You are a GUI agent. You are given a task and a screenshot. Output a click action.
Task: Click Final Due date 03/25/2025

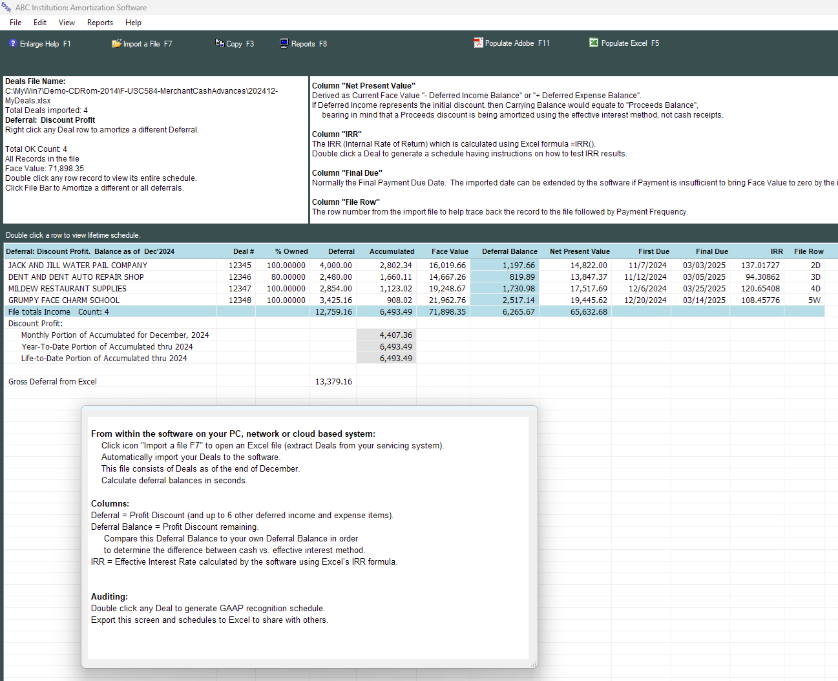point(701,288)
